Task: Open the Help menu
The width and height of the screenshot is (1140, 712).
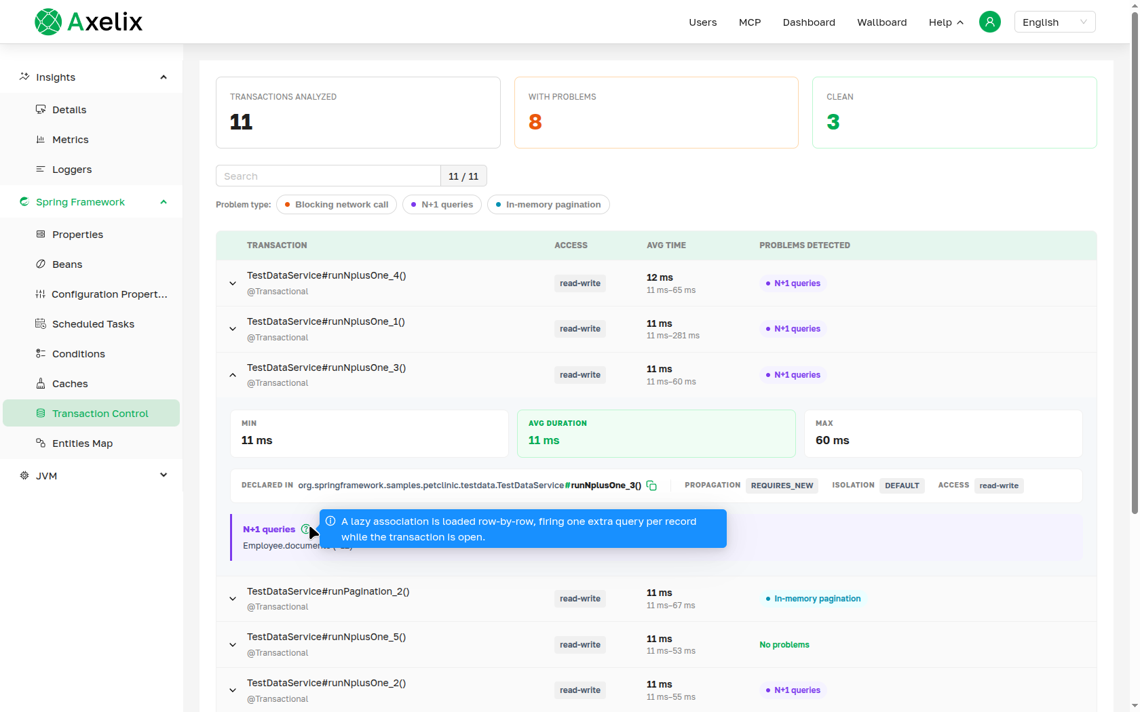Action: (946, 22)
